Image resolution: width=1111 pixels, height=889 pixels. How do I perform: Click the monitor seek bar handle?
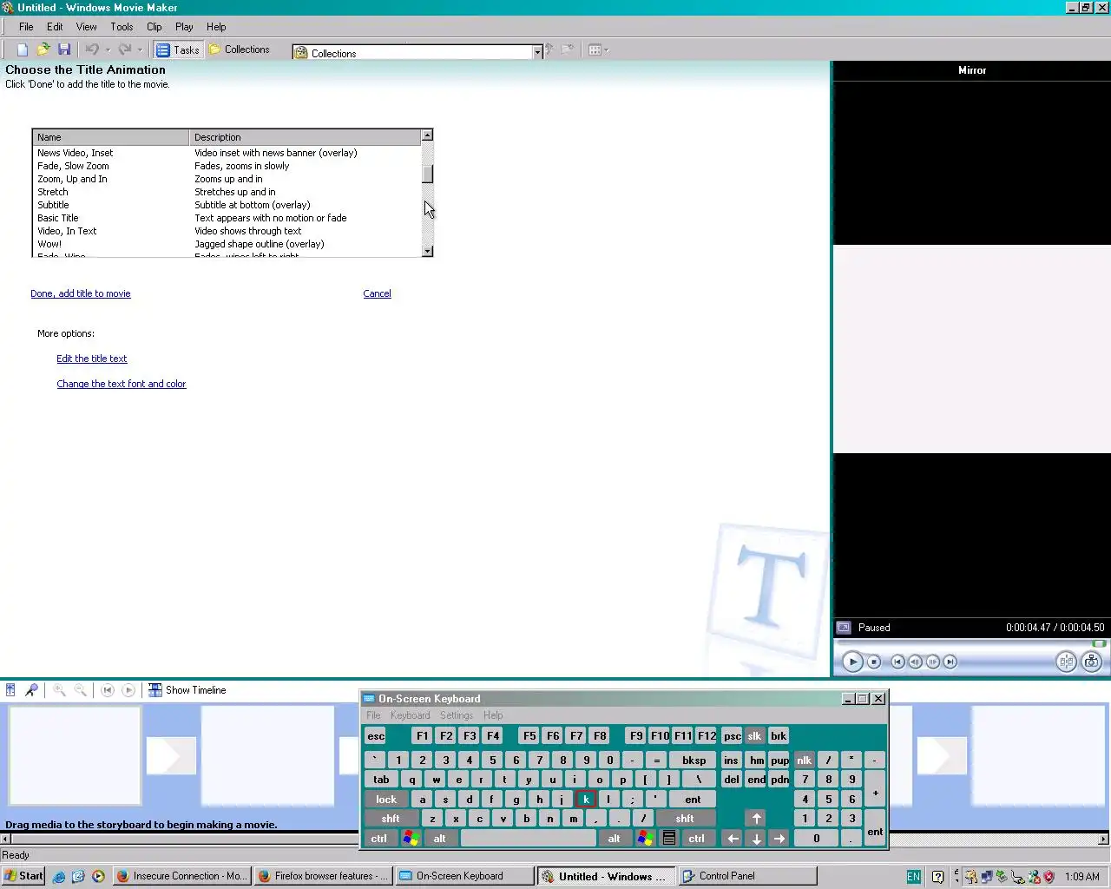coord(1099,643)
